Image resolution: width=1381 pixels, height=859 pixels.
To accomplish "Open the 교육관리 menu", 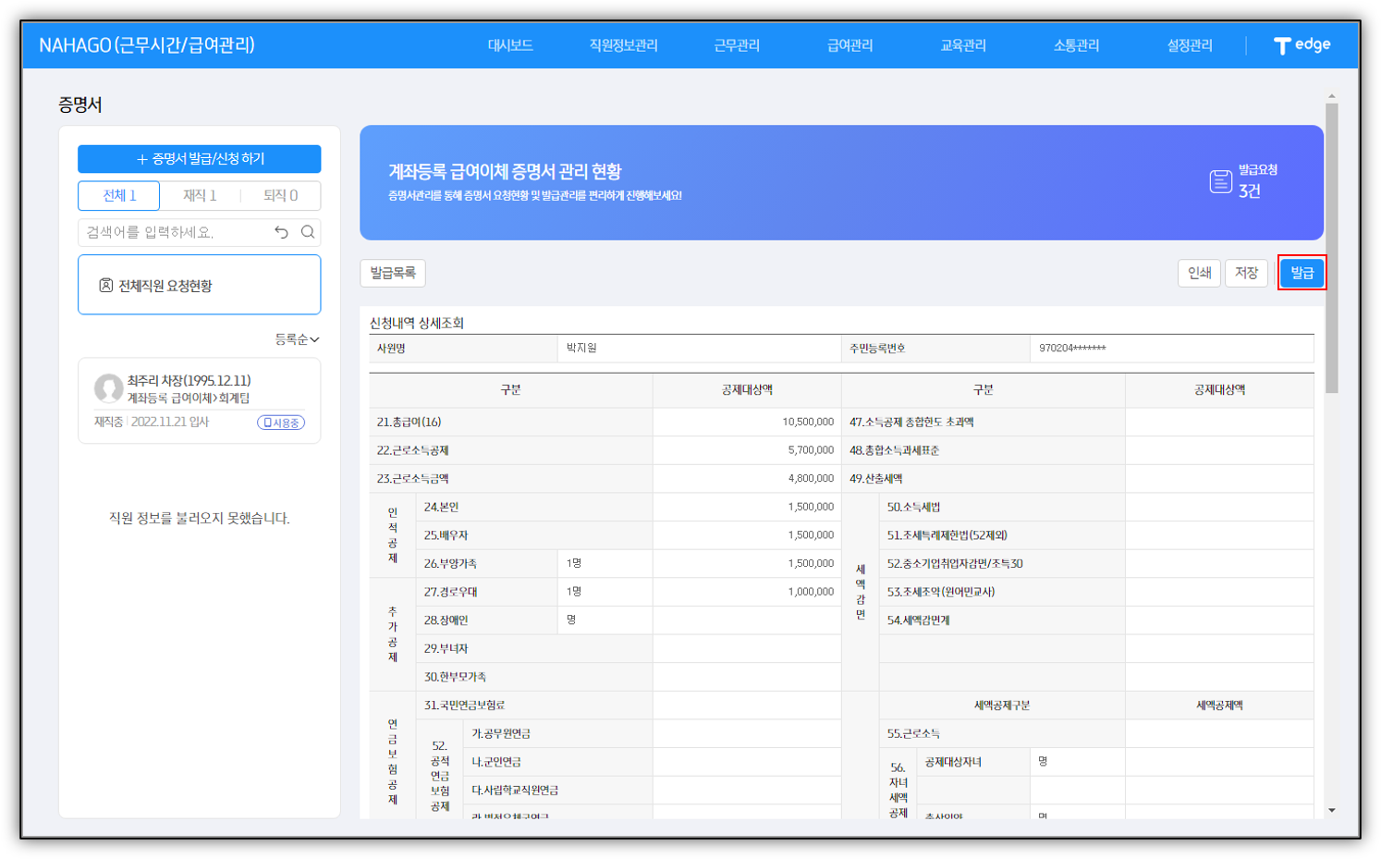I will pos(963,45).
